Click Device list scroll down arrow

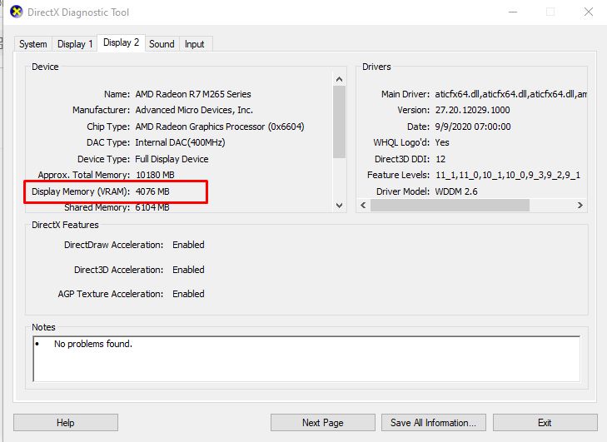(x=340, y=206)
